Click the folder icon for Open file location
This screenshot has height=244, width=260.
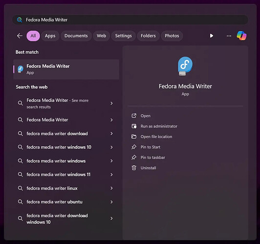pyautogui.click(x=134, y=136)
